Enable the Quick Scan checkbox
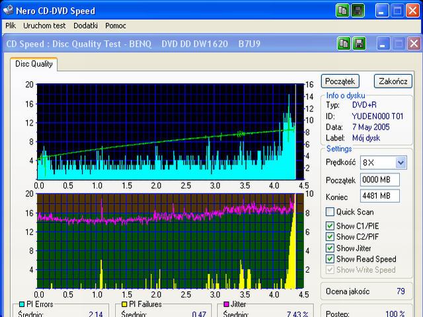This screenshot has height=317, width=423. (x=330, y=212)
